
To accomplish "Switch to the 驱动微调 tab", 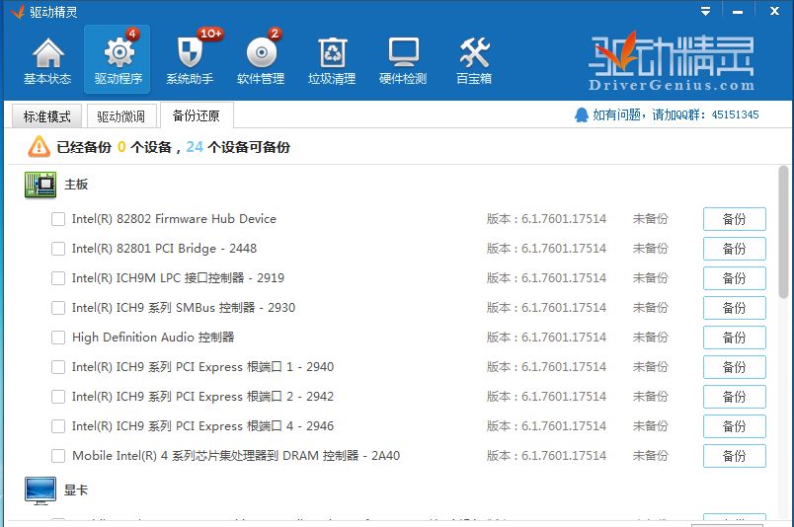I will [x=121, y=116].
